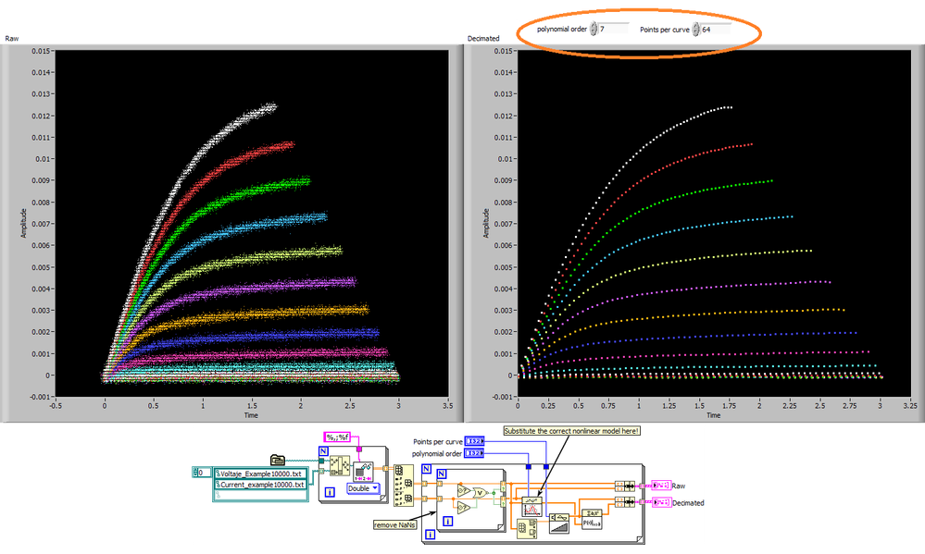Click the N count terminal of first loop
Image resolution: width=925 pixels, height=554 pixels.
click(x=323, y=451)
